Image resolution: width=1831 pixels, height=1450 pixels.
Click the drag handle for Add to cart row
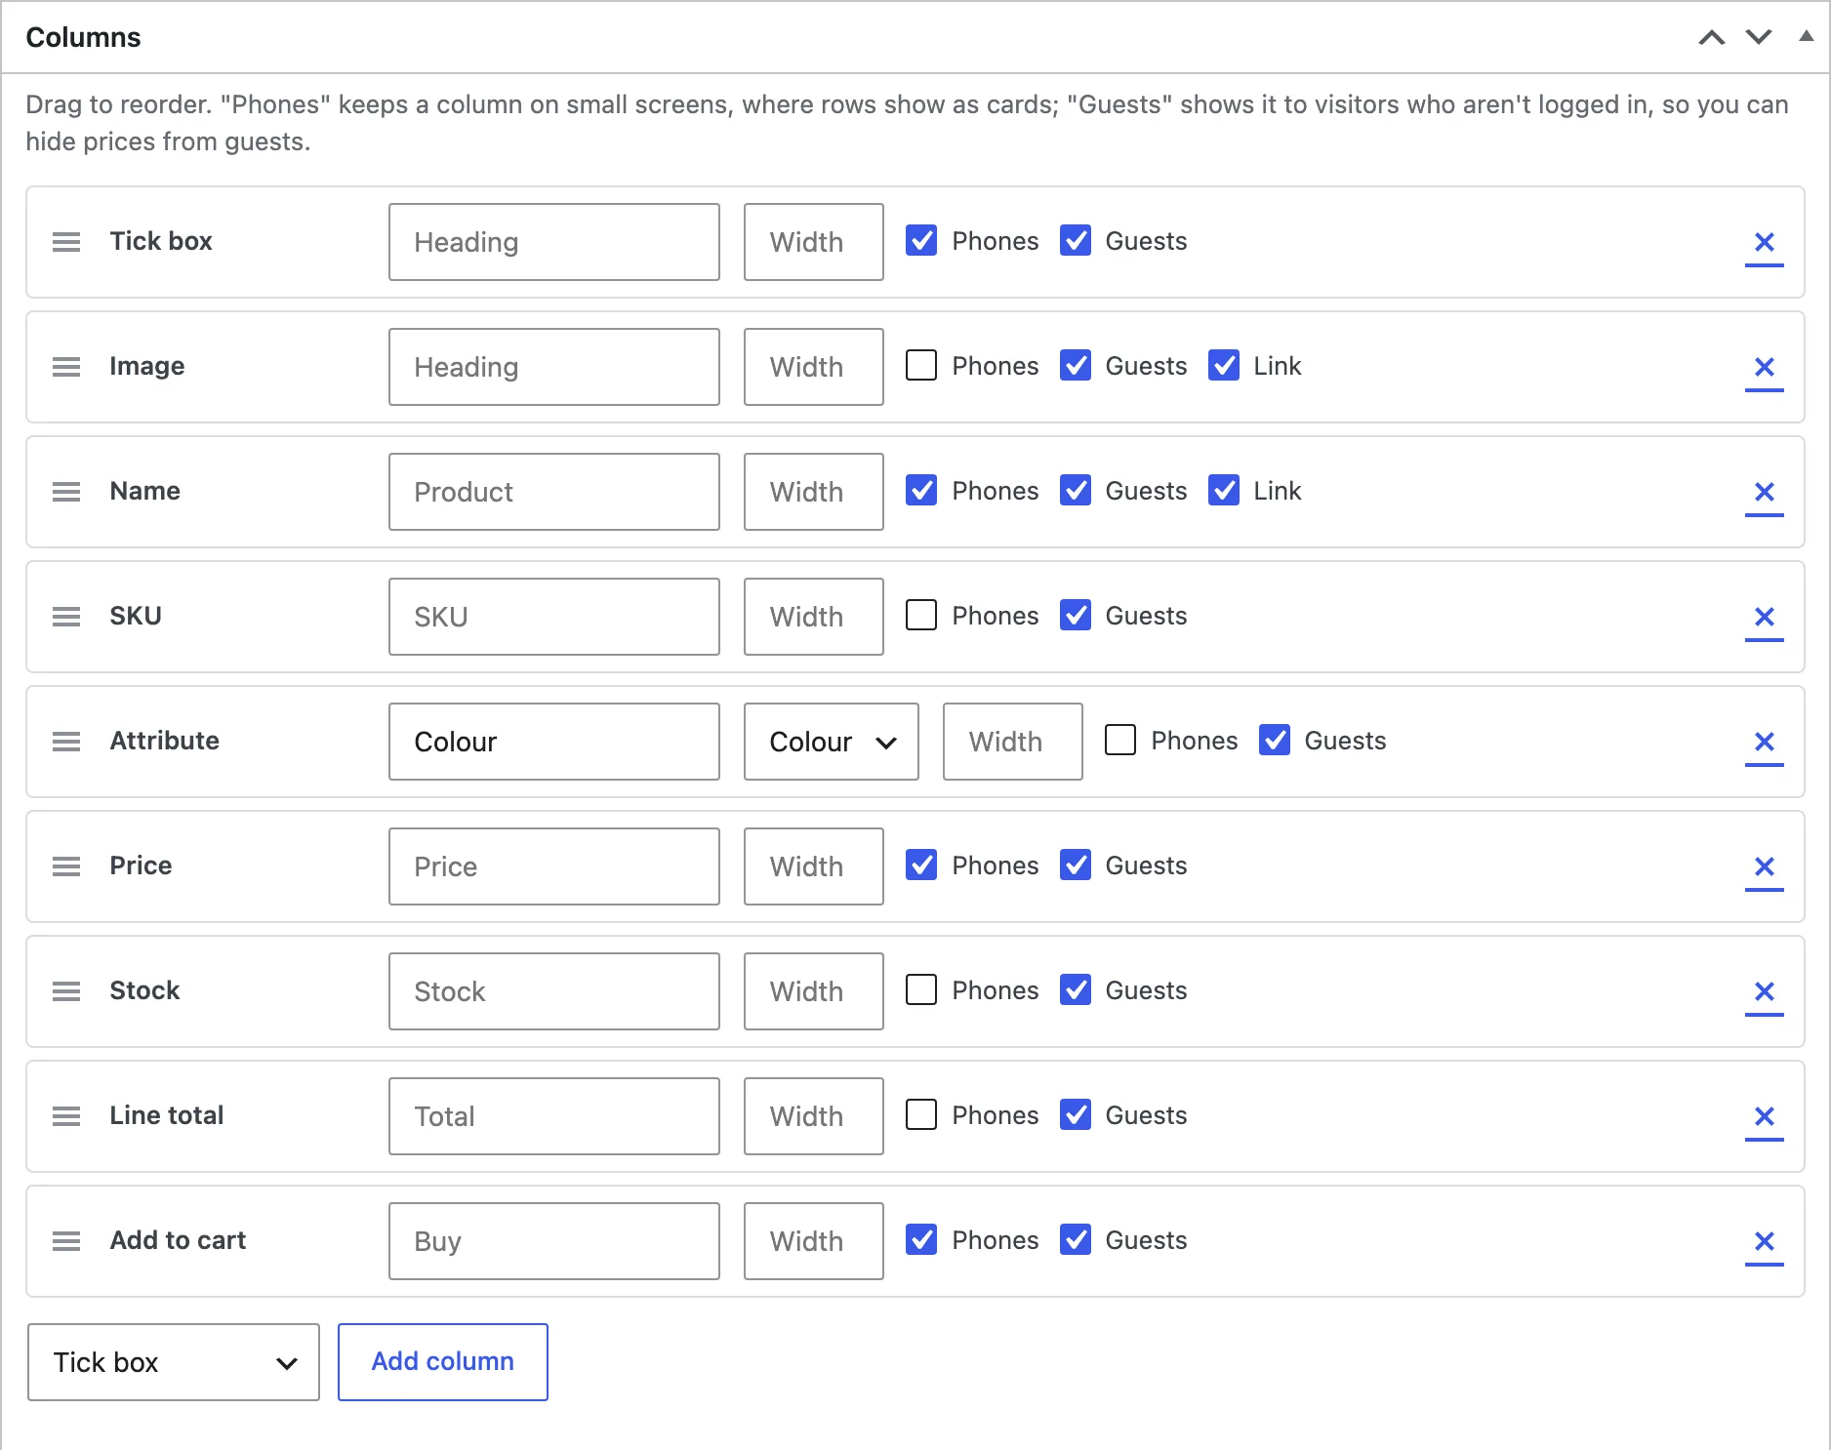[x=66, y=1241]
